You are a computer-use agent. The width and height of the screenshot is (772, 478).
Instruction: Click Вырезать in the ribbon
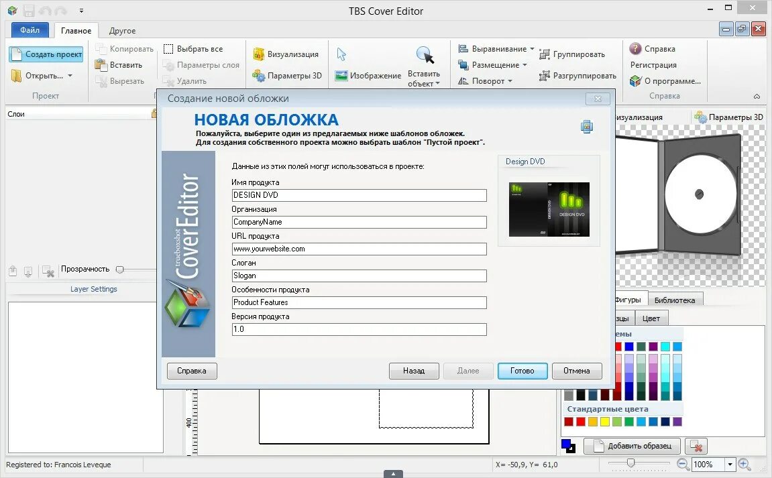tap(120, 80)
